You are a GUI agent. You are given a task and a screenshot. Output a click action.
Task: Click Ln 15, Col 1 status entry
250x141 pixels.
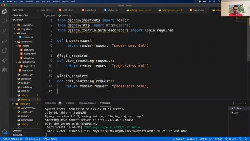point(178,139)
